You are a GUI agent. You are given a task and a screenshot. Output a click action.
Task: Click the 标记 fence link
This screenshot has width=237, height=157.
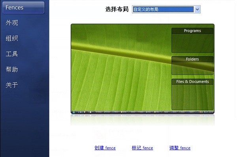(142, 148)
